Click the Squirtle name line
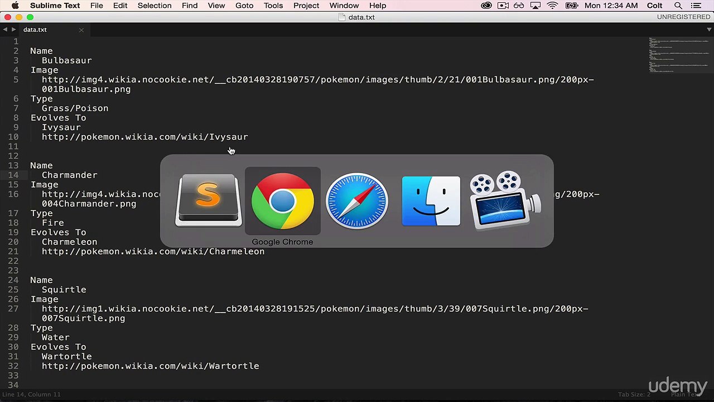714x402 pixels. 64,290
